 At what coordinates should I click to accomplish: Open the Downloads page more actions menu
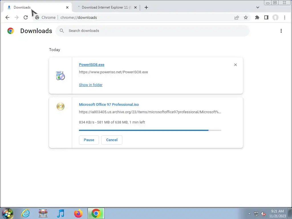point(281,31)
